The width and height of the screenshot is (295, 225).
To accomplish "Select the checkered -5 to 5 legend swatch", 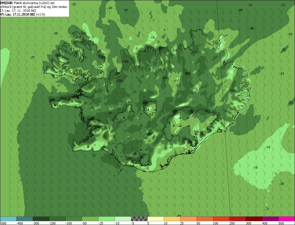I will pyautogui.click(x=139, y=219).
